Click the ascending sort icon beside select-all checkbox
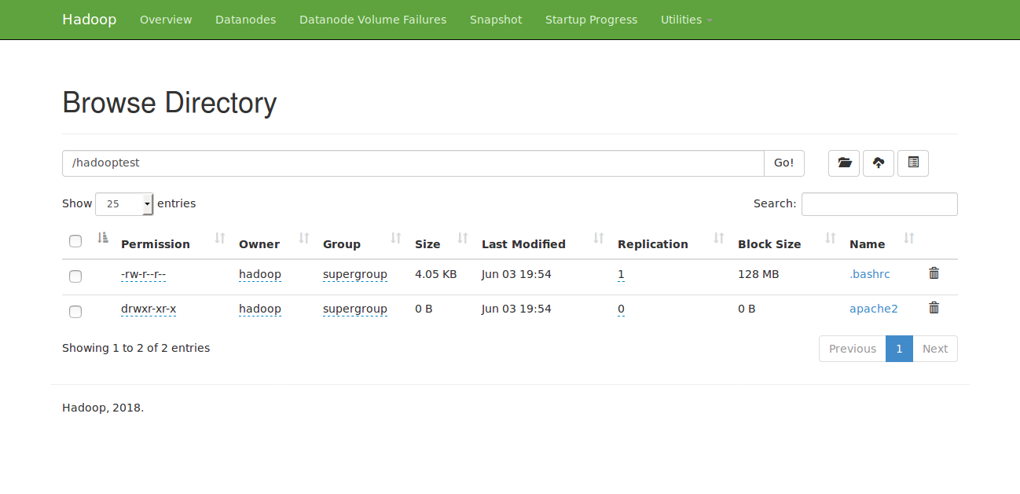 (x=102, y=238)
